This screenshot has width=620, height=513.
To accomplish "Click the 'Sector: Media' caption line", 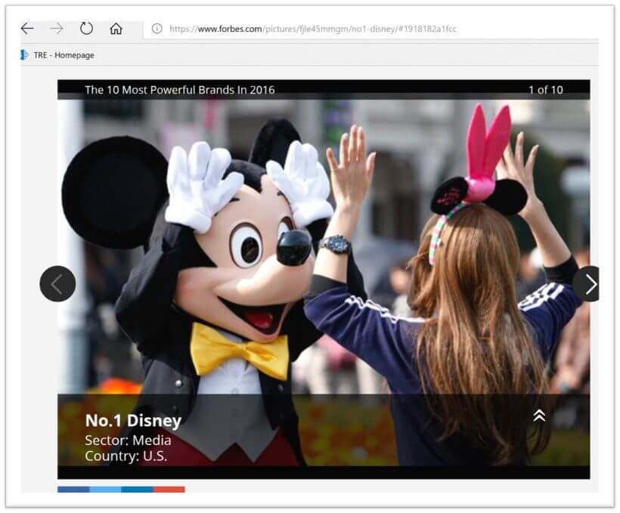I will [x=128, y=440].
